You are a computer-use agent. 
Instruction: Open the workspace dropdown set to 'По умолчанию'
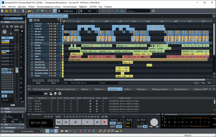[x=33, y=131]
